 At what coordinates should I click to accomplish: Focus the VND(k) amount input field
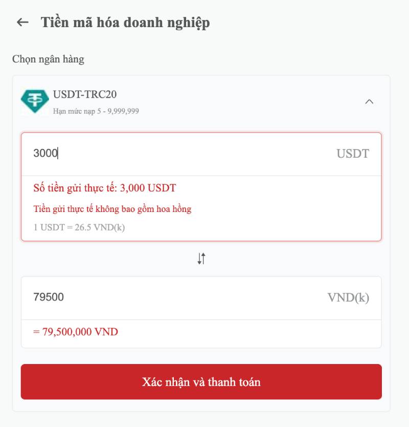pos(179,297)
